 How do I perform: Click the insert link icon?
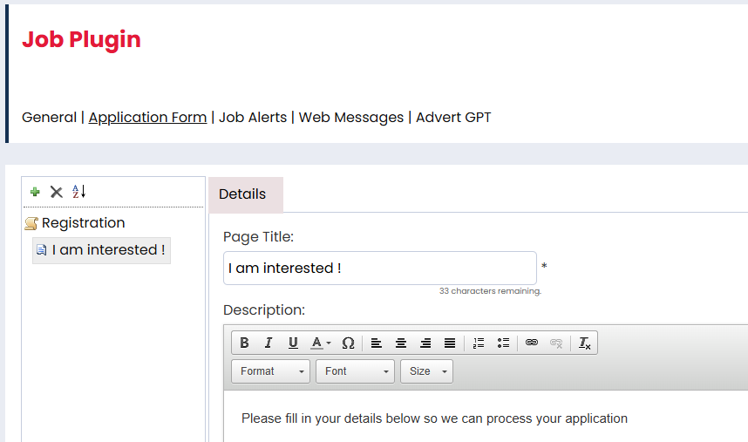click(532, 343)
